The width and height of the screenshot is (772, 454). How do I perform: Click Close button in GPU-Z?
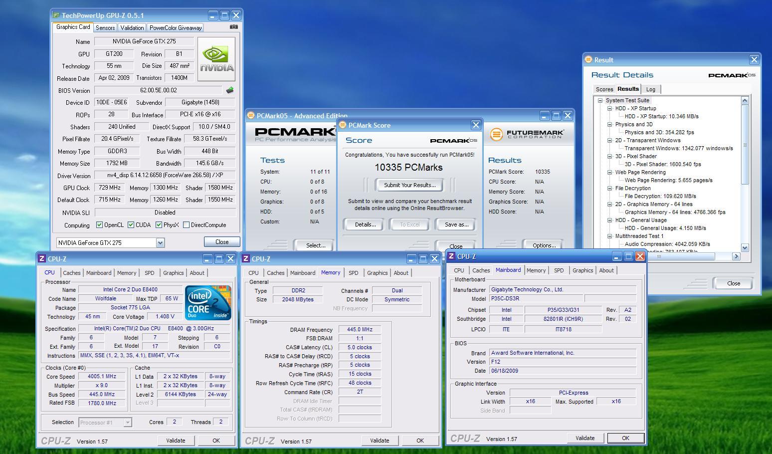222,242
